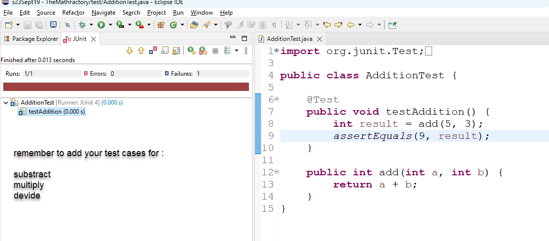Click the Search flashlight icon in toolbar
Screen dimensions: 549x241
pyautogui.click(x=206, y=25)
